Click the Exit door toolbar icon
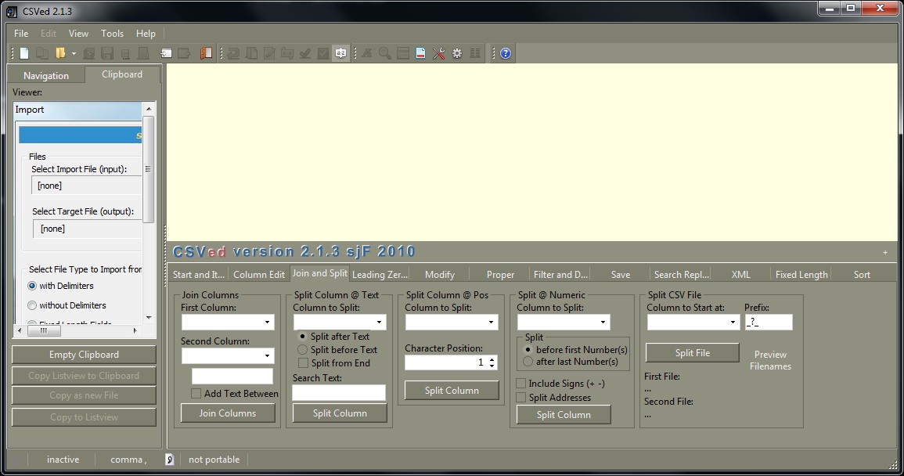904x476 pixels. click(x=206, y=54)
